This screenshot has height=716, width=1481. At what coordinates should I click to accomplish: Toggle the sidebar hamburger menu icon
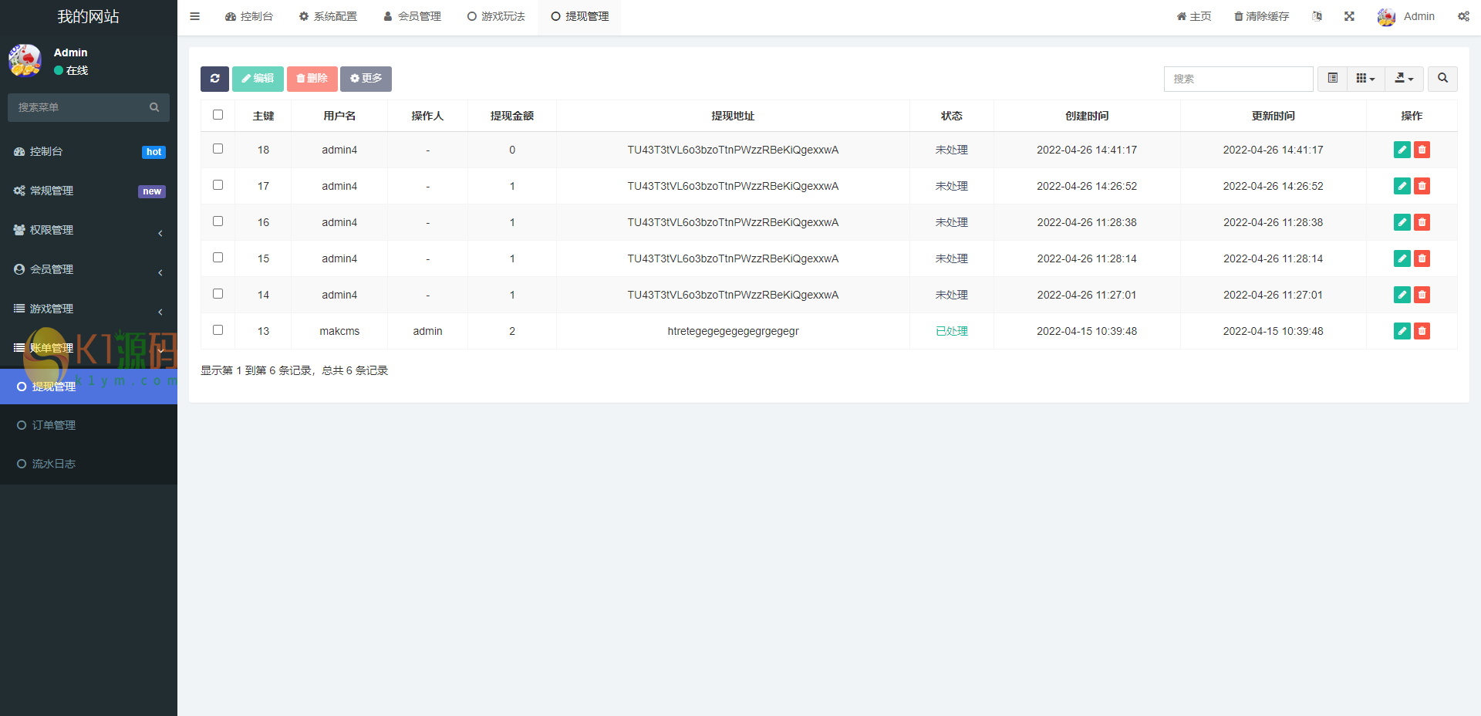195,16
